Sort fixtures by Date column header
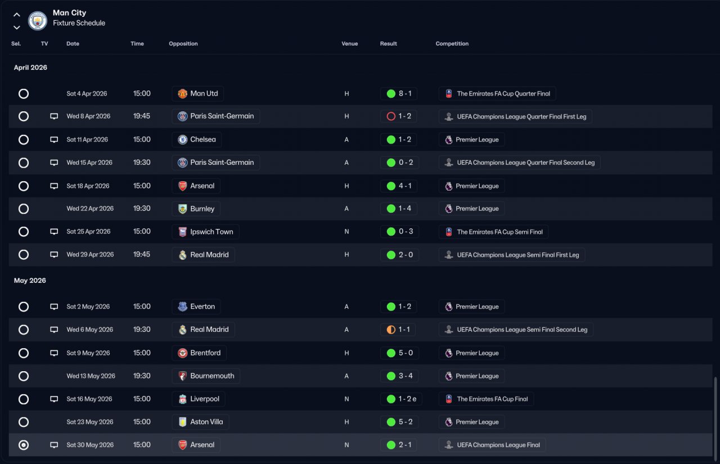Screen dimensions: 720x464 [x=73, y=44]
